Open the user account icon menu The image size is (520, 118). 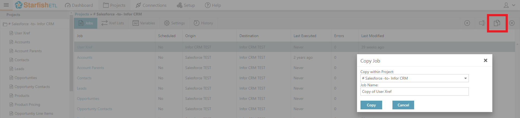pos(506,5)
